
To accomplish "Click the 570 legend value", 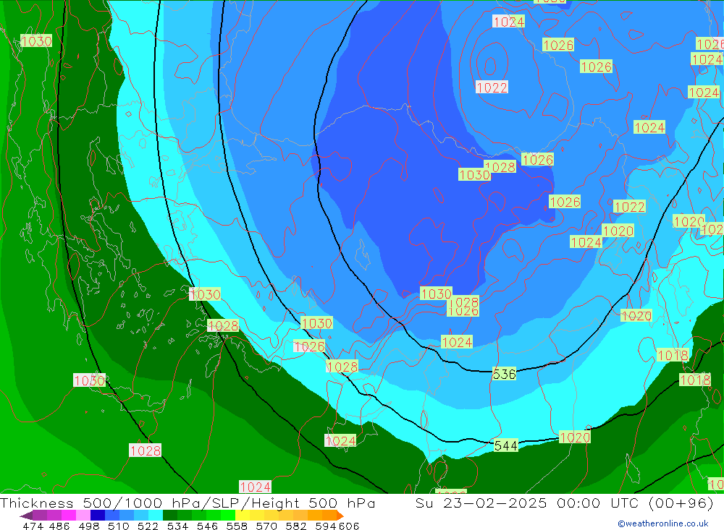I will [266, 526].
